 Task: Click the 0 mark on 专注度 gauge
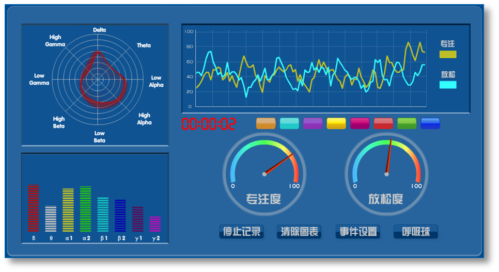click(x=233, y=186)
